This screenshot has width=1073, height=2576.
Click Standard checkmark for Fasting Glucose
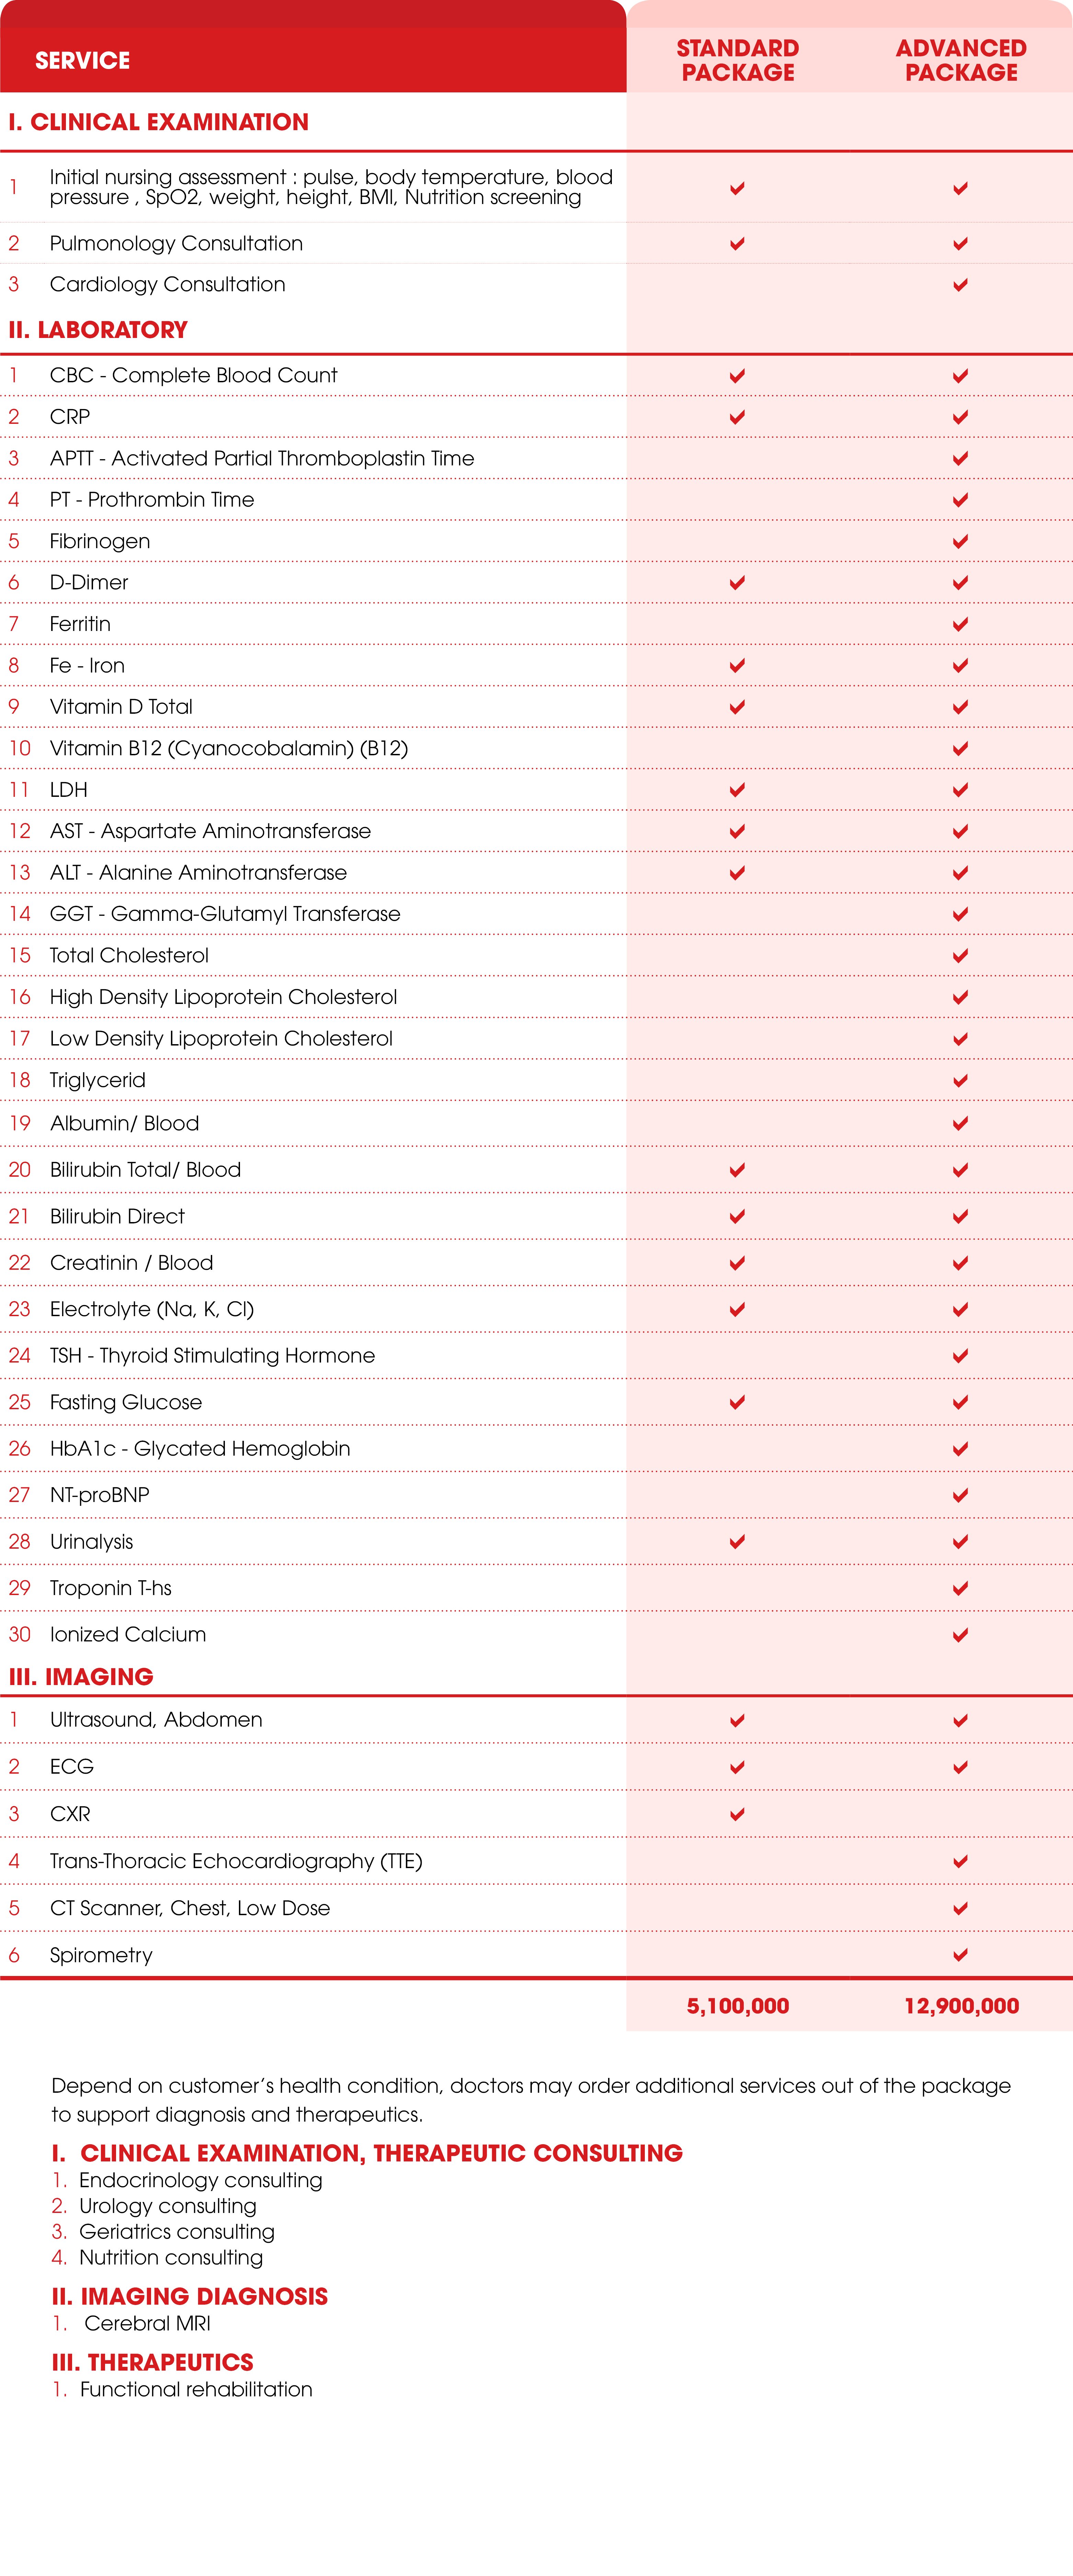pos(737,1402)
